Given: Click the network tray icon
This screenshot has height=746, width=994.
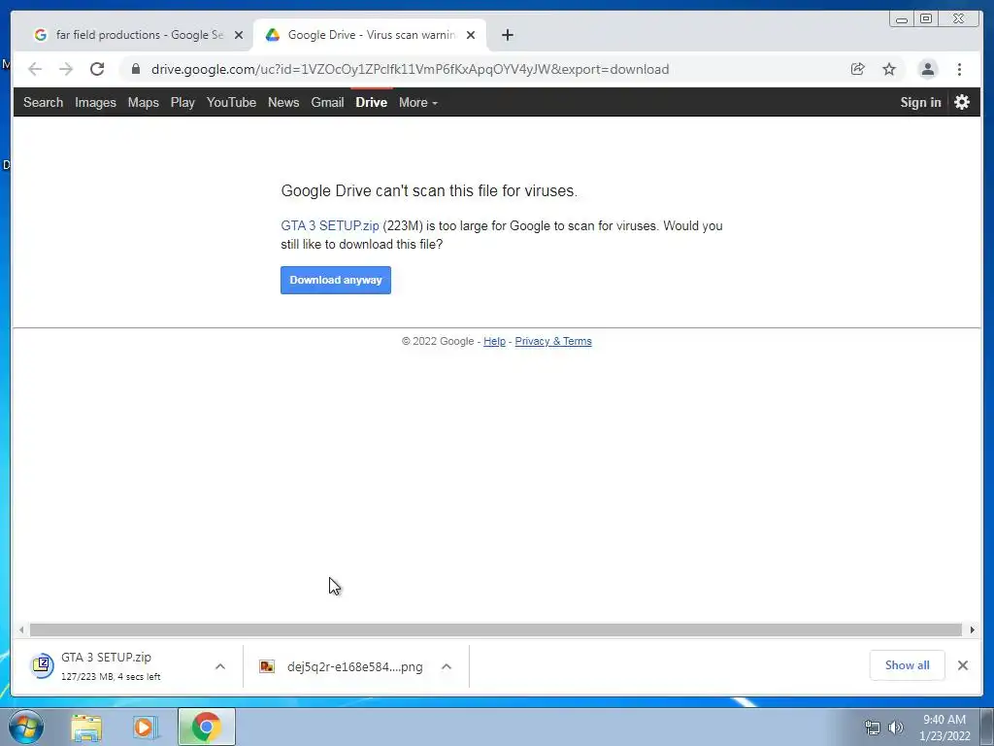Looking at the screenshot, I should 873,728.
